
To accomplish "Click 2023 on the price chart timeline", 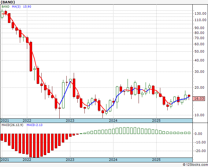I will (70, 121).
